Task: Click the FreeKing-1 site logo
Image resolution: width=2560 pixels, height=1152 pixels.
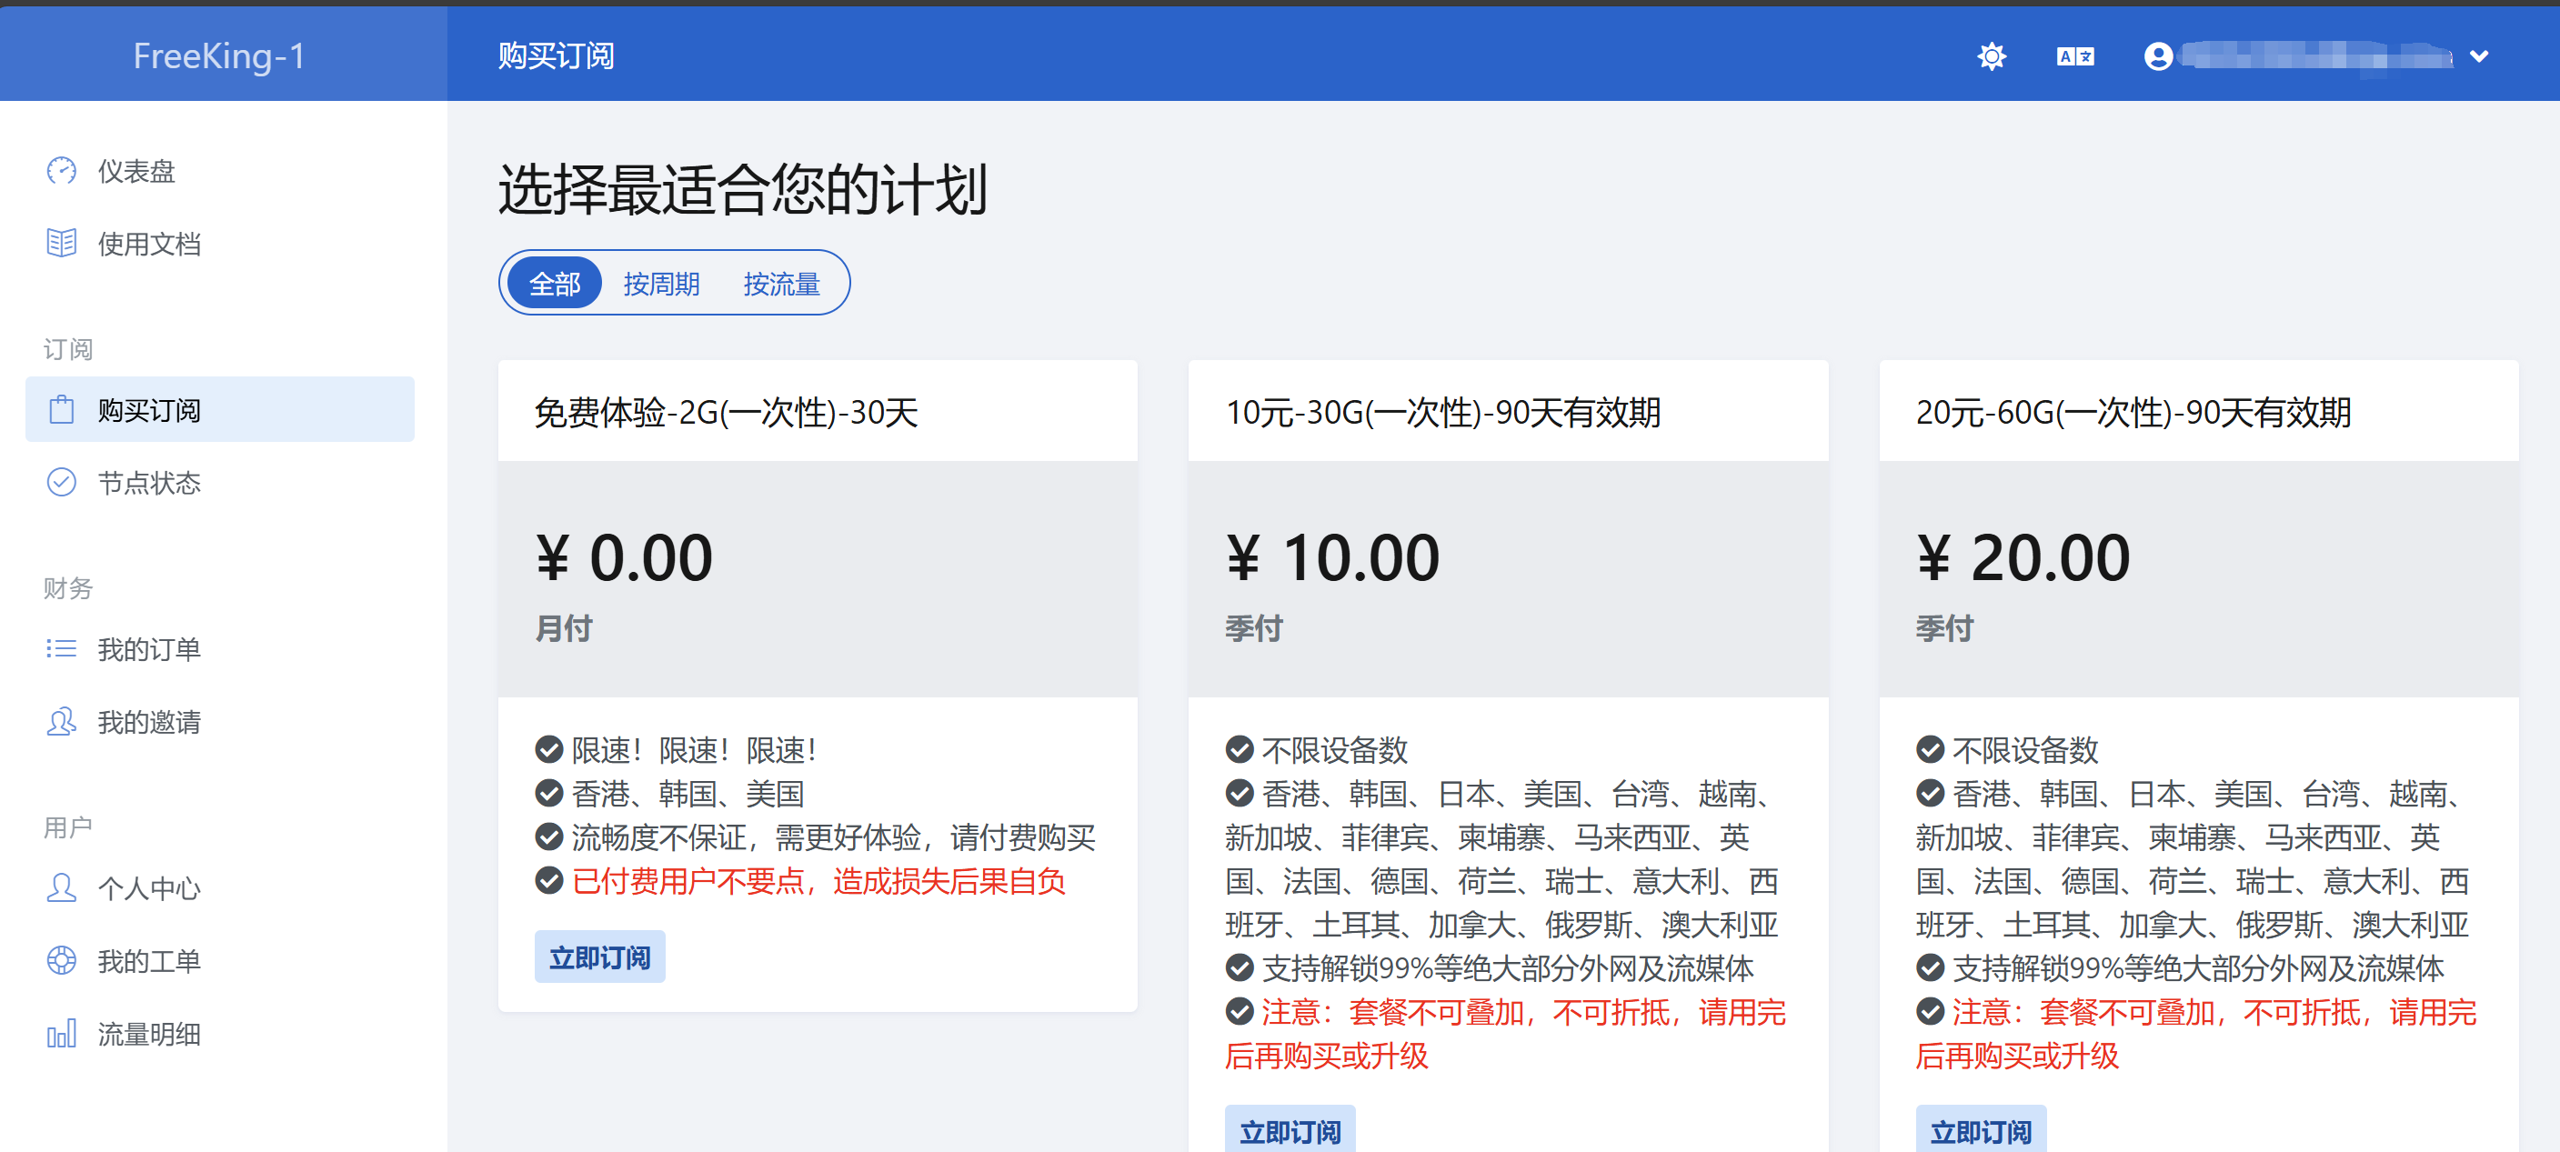Action: pyautogui.click(x=218, y=56)
